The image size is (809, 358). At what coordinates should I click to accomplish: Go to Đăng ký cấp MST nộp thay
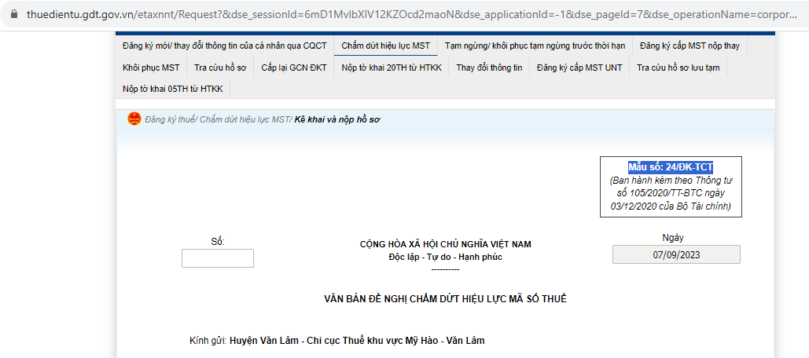(689, 46)
